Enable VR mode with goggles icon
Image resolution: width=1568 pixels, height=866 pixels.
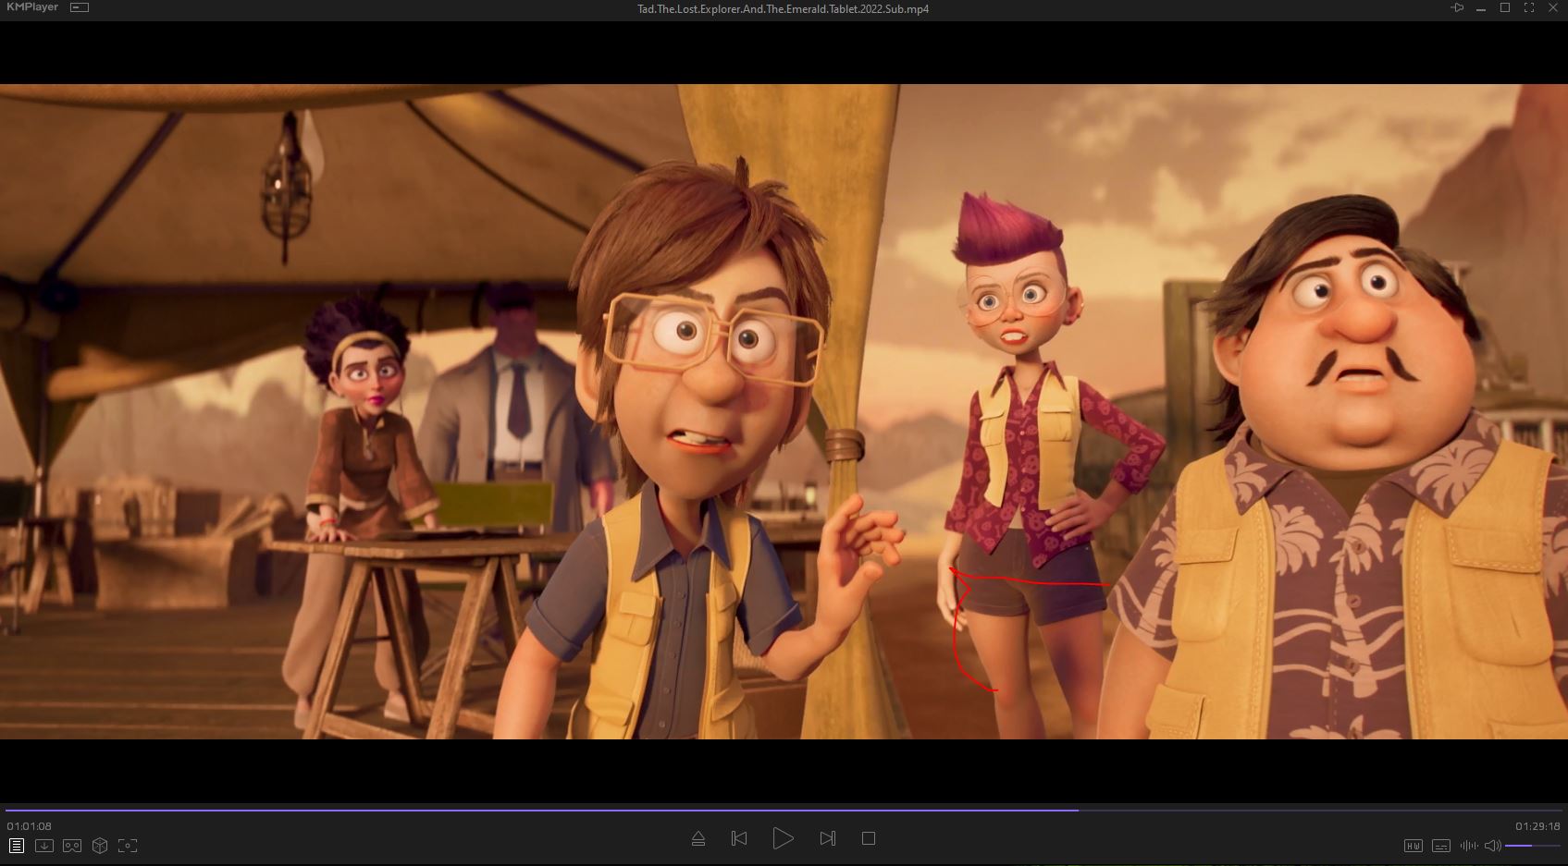(x=72, y=846)
